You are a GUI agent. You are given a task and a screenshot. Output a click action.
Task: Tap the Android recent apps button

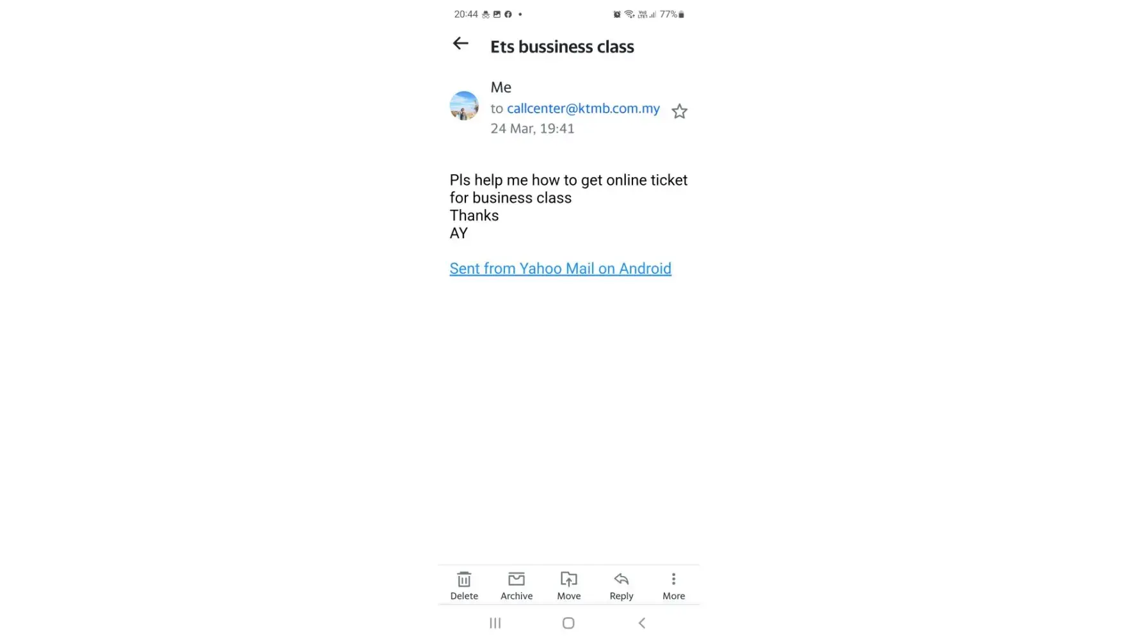(x=495, y=623)
